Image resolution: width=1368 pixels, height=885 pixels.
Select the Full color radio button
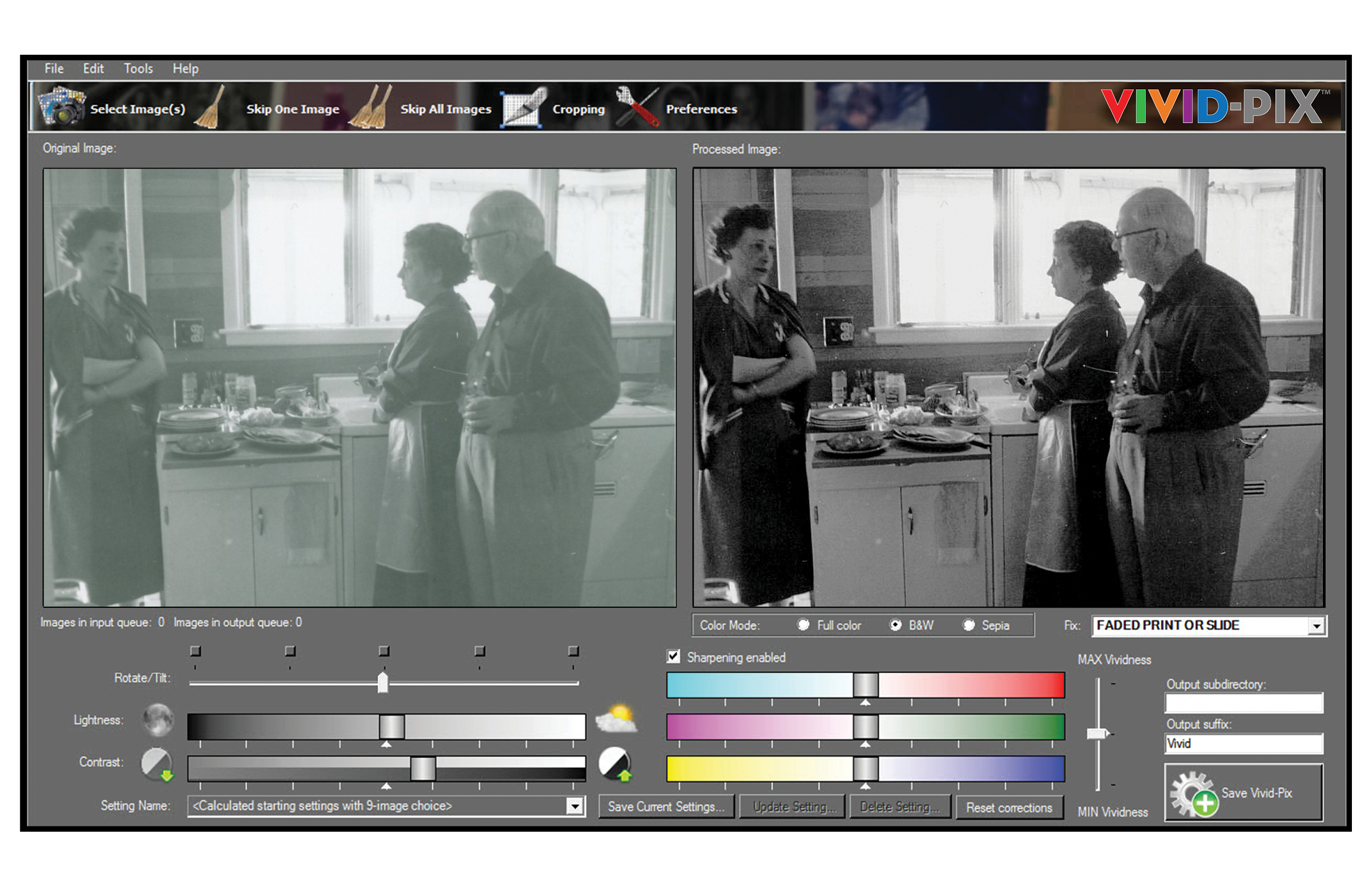[x=804, y=625]
